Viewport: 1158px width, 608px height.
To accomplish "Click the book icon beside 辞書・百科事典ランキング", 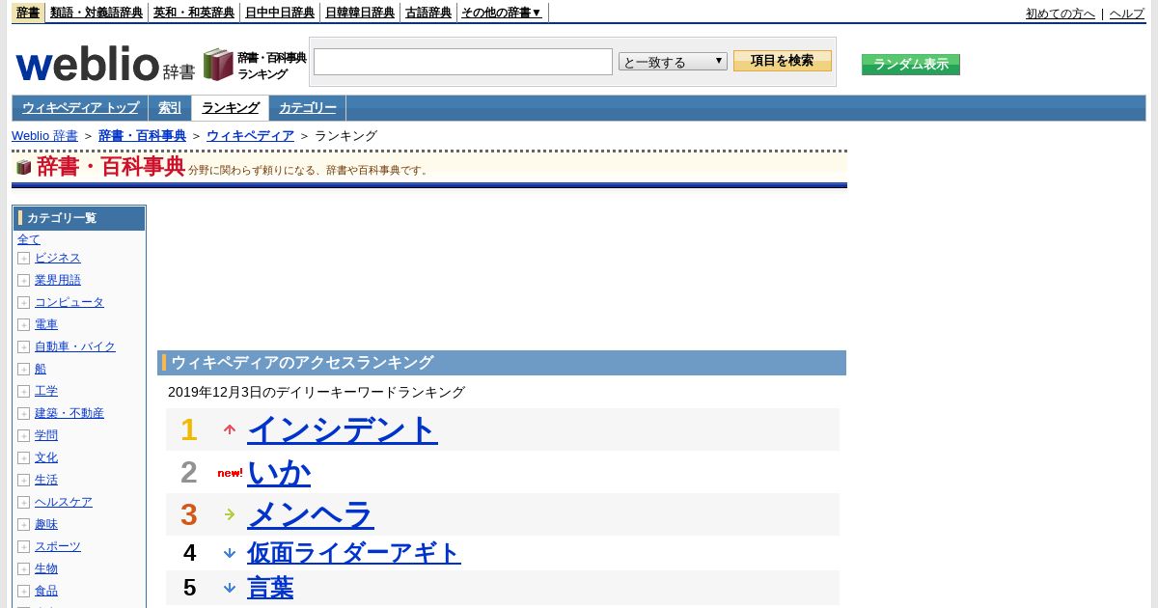I will point(218,65).
